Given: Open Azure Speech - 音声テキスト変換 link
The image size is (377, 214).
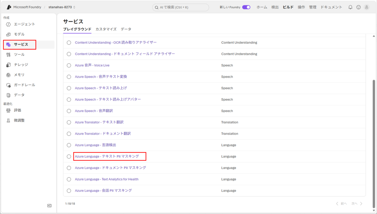Looking at the screenshot, I should 101,77.
